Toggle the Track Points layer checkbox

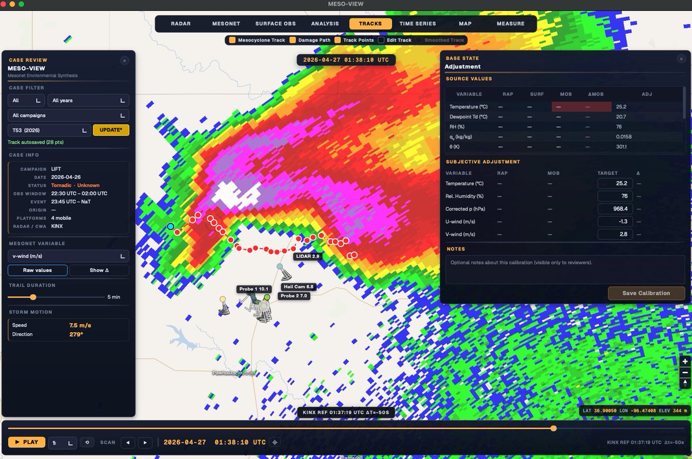click(x=337, y=40)
